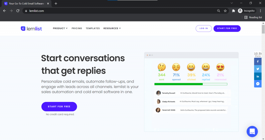Click Gladys Richards' avatar
This screenshot has width=265, height=140.
tap(158, 101)
